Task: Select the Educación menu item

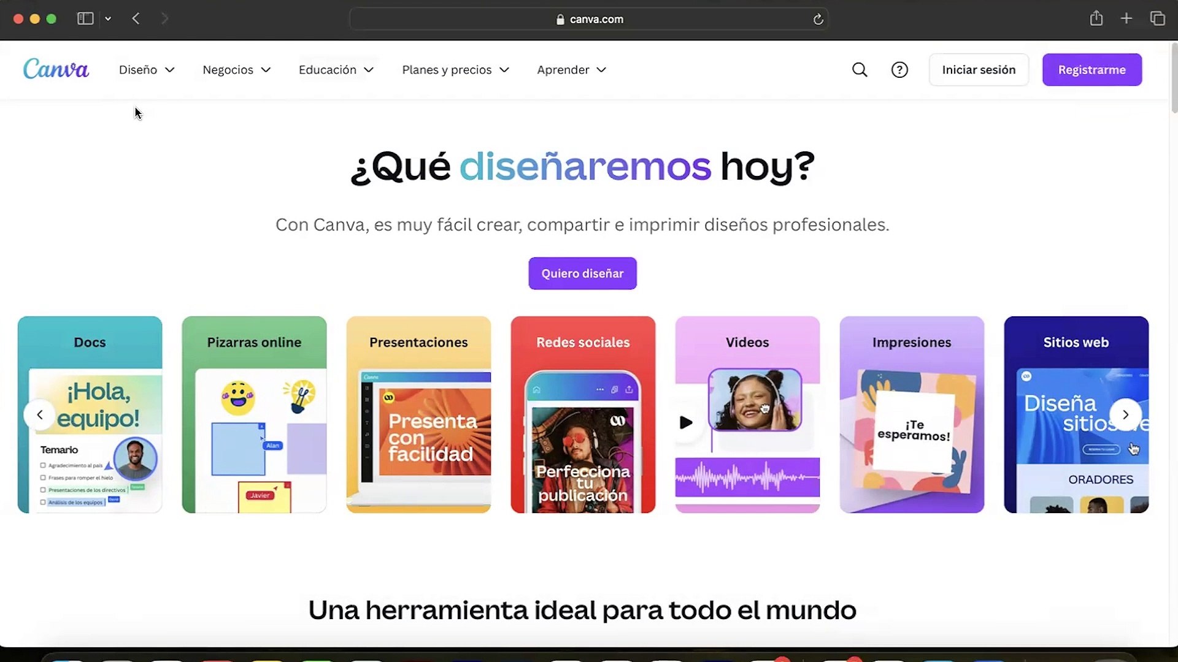Action: (335, 69)
